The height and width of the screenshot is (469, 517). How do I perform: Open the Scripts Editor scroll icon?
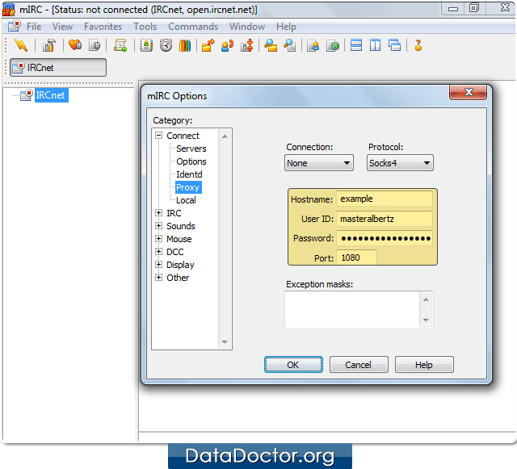(x=120, y=45)
